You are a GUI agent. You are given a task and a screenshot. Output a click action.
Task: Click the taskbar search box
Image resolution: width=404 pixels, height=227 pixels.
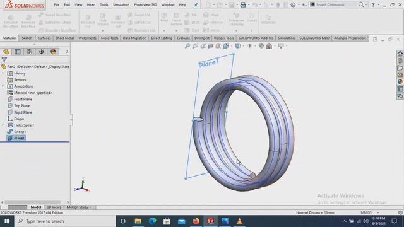click(65, 221)
